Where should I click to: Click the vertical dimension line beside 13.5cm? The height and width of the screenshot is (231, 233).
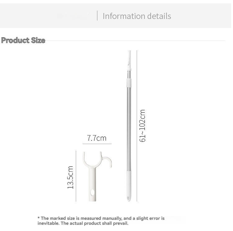tap(76, 176)
